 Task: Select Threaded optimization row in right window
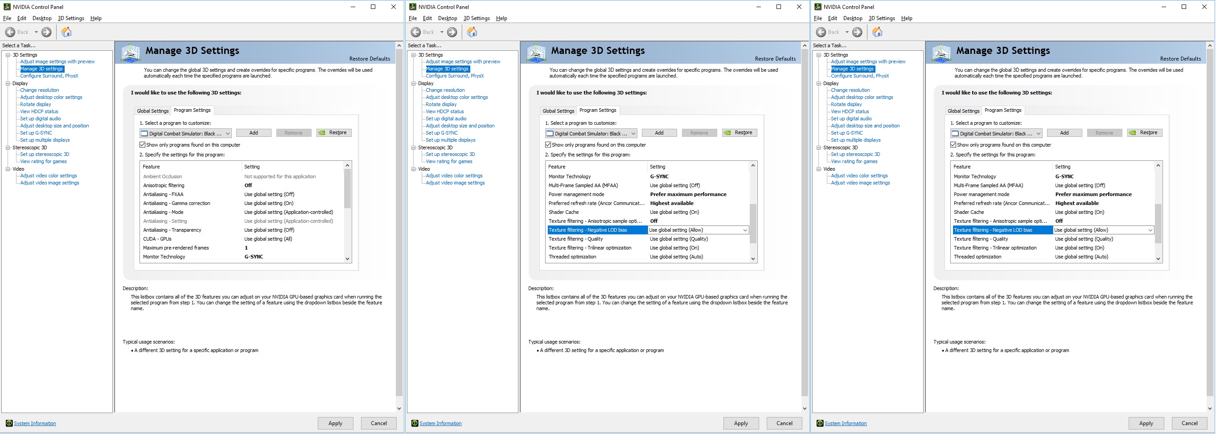pos(1052,257)
